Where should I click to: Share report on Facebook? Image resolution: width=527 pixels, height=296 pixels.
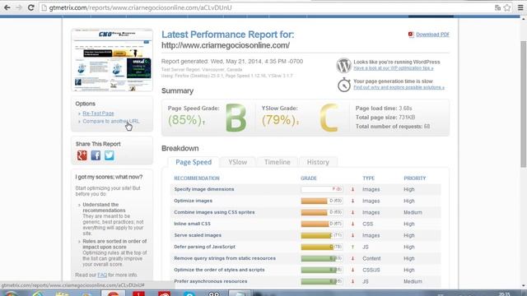pyautogui.click(x=96, y=155)
